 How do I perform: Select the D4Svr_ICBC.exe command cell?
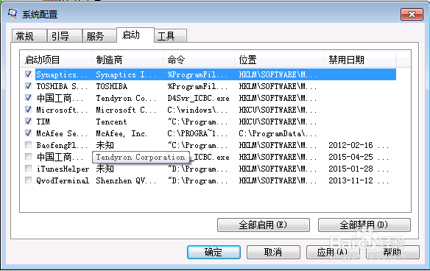pos(199,98)
